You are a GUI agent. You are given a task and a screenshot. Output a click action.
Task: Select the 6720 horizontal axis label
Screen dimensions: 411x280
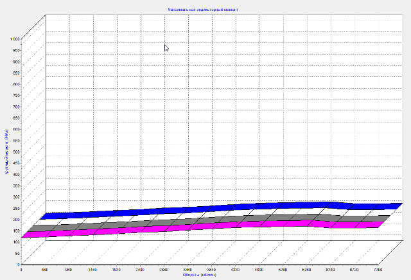pos(354,270)
